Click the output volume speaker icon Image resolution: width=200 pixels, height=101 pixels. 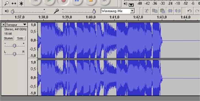pyautogui.click(x=7, y=11)
